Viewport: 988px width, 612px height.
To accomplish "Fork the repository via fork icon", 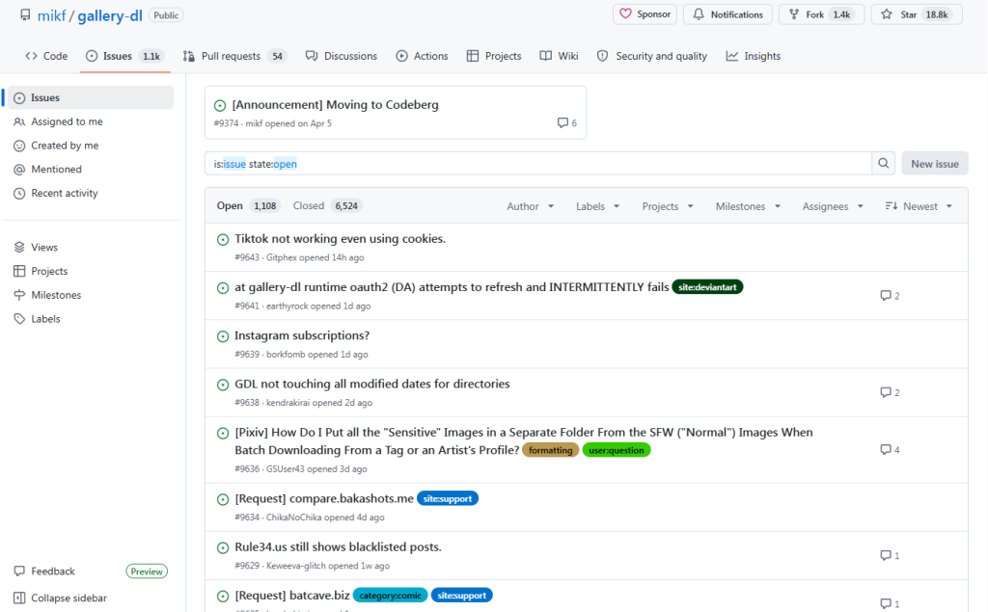I will 794,13.
